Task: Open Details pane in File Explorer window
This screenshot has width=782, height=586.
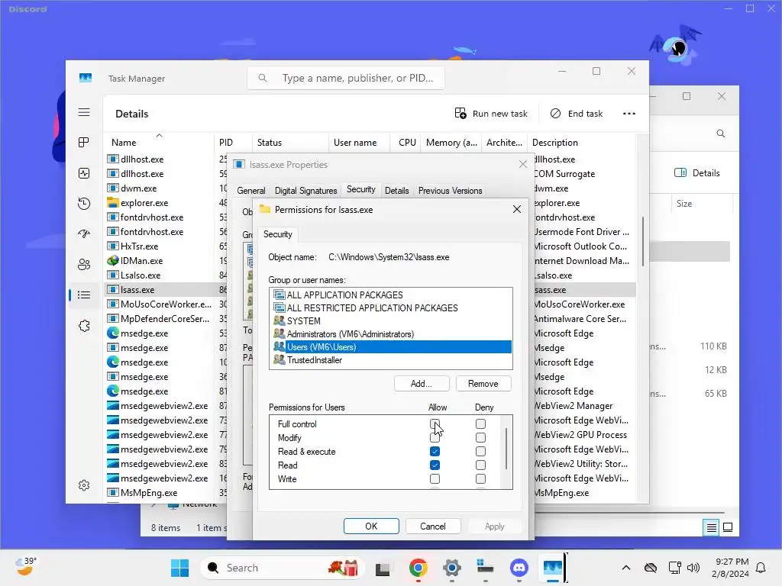Action: (696, 173)
